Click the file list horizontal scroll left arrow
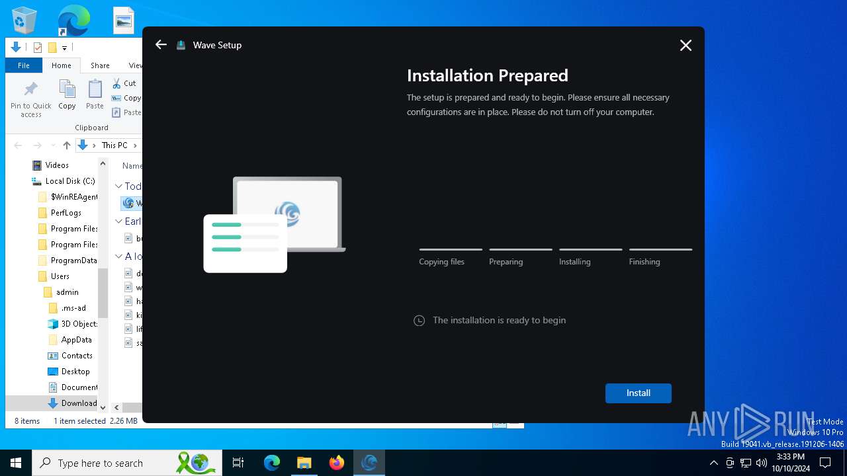Viewport: 847px width, 476px height. click(116, 408)
